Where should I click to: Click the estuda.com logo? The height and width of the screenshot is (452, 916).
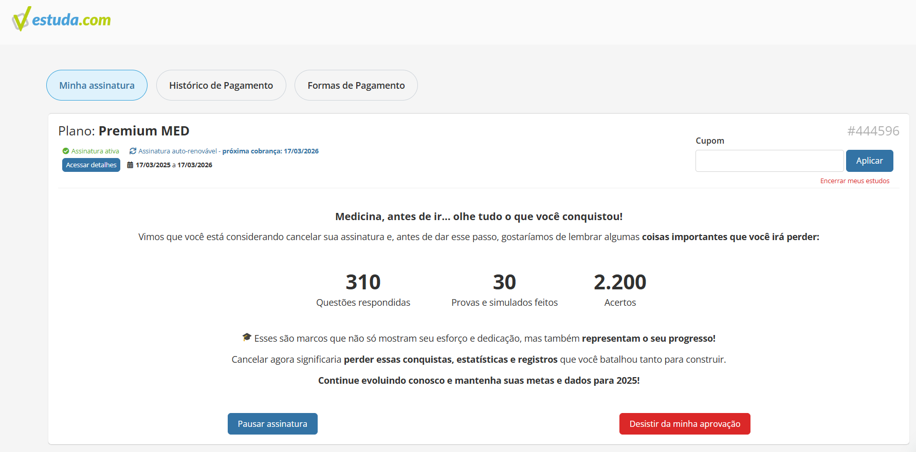pos(61,19)
